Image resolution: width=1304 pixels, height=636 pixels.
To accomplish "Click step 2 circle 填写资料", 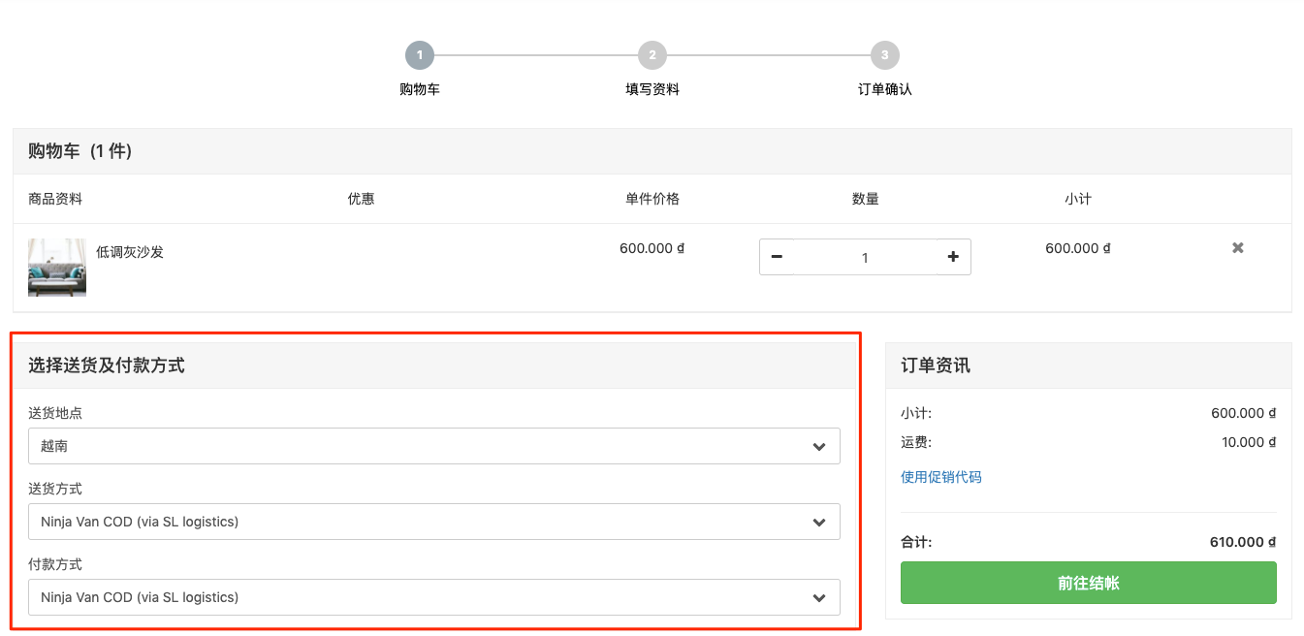I will click(x=652, y=55).
